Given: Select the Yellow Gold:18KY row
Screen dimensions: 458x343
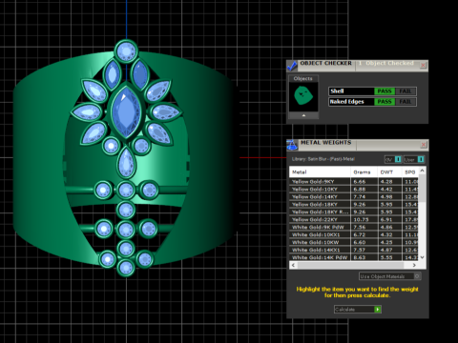Looking at the screenshot, I should [x=354, y=205].
